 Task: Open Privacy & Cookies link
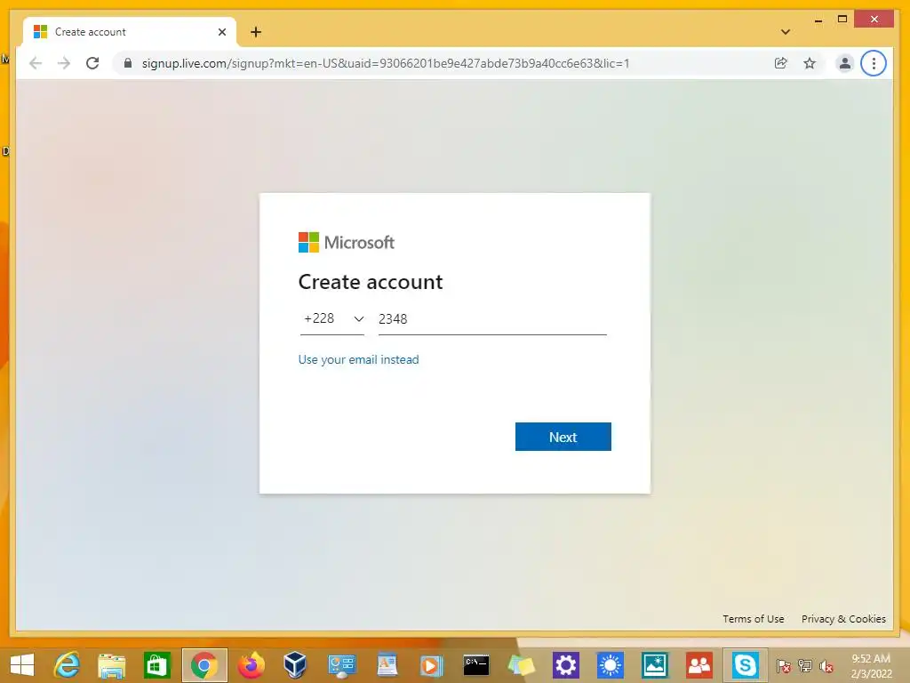[843, 619]
